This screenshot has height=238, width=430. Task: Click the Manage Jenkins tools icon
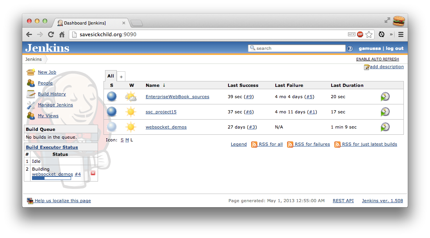tap(31, 105)
